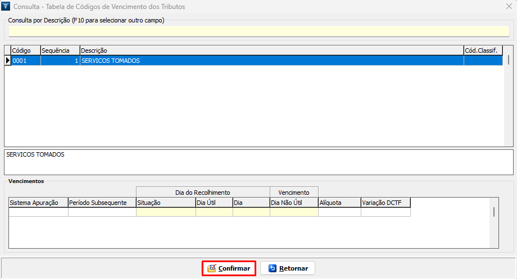Click the main table vertical scrollbar

tap(509, 60)
